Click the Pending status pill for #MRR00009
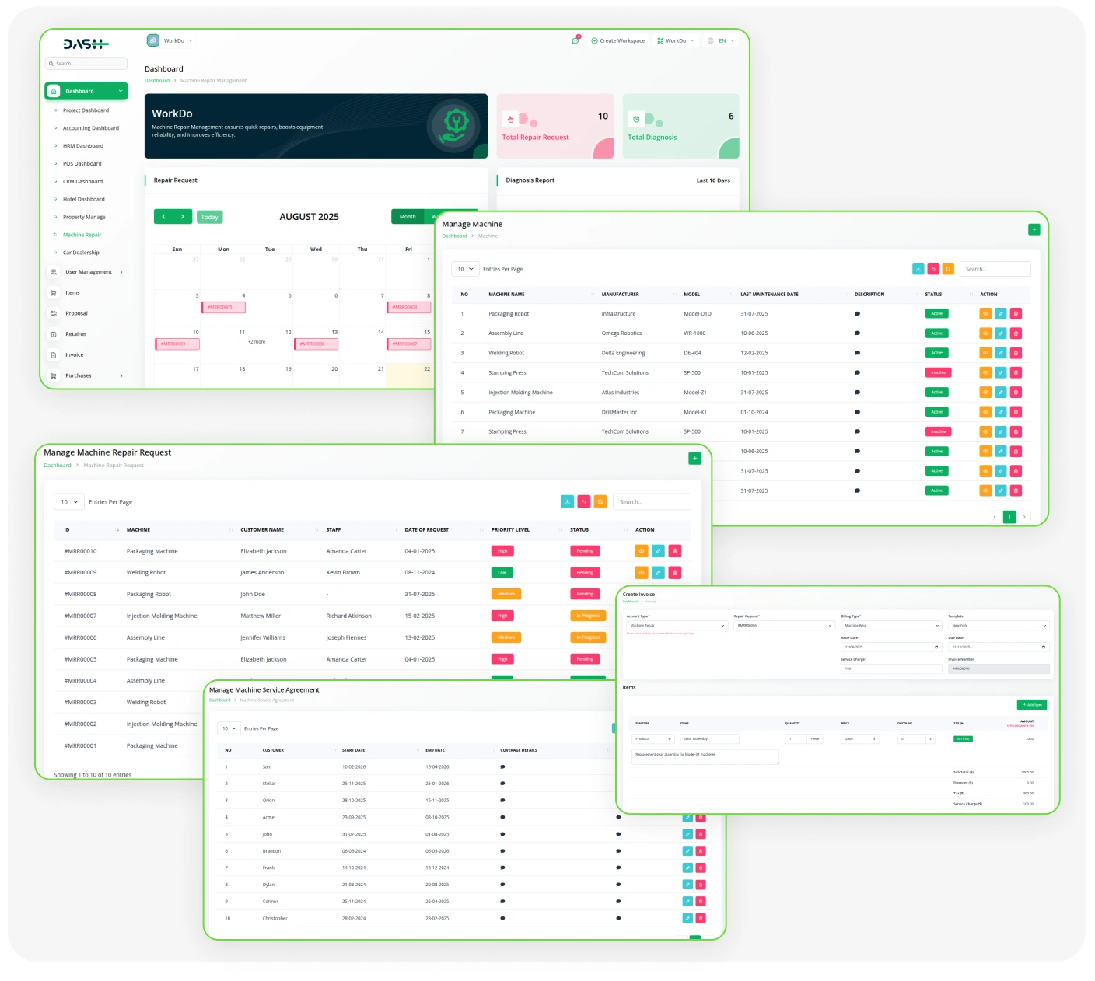This screenshot has height=981, width=1095. [585, 572]
